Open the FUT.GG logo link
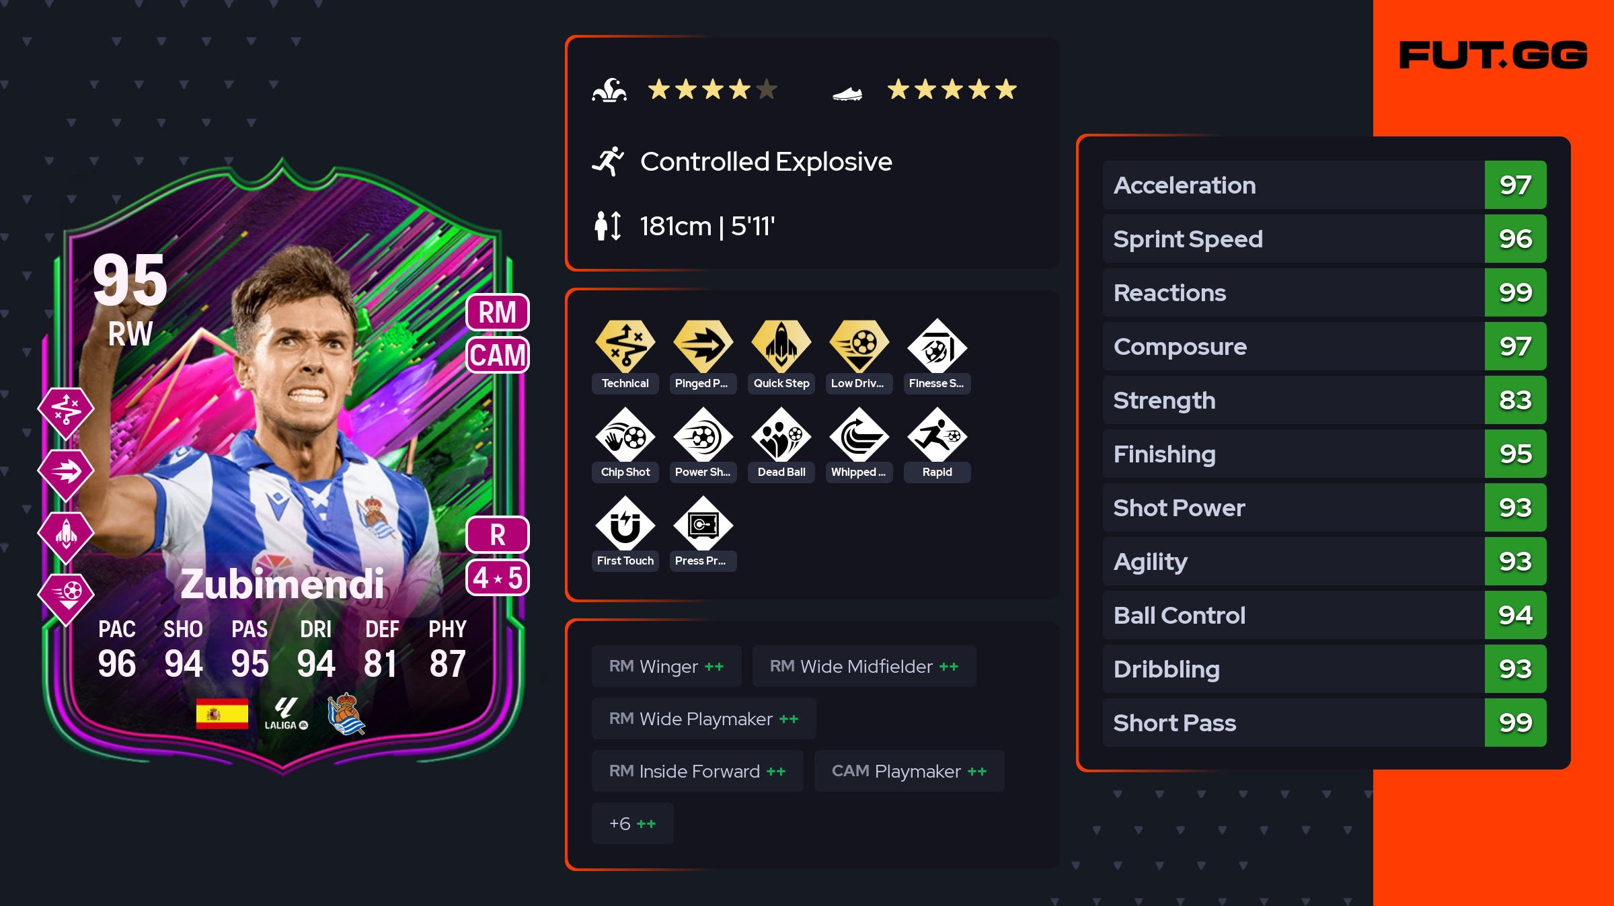 pos(1493,55)
